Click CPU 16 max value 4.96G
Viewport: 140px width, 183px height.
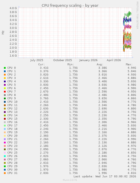click(132, 122)
